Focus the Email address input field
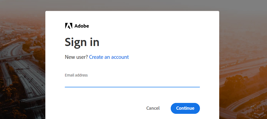Screen dimensions: 267x119 [132, 83]
